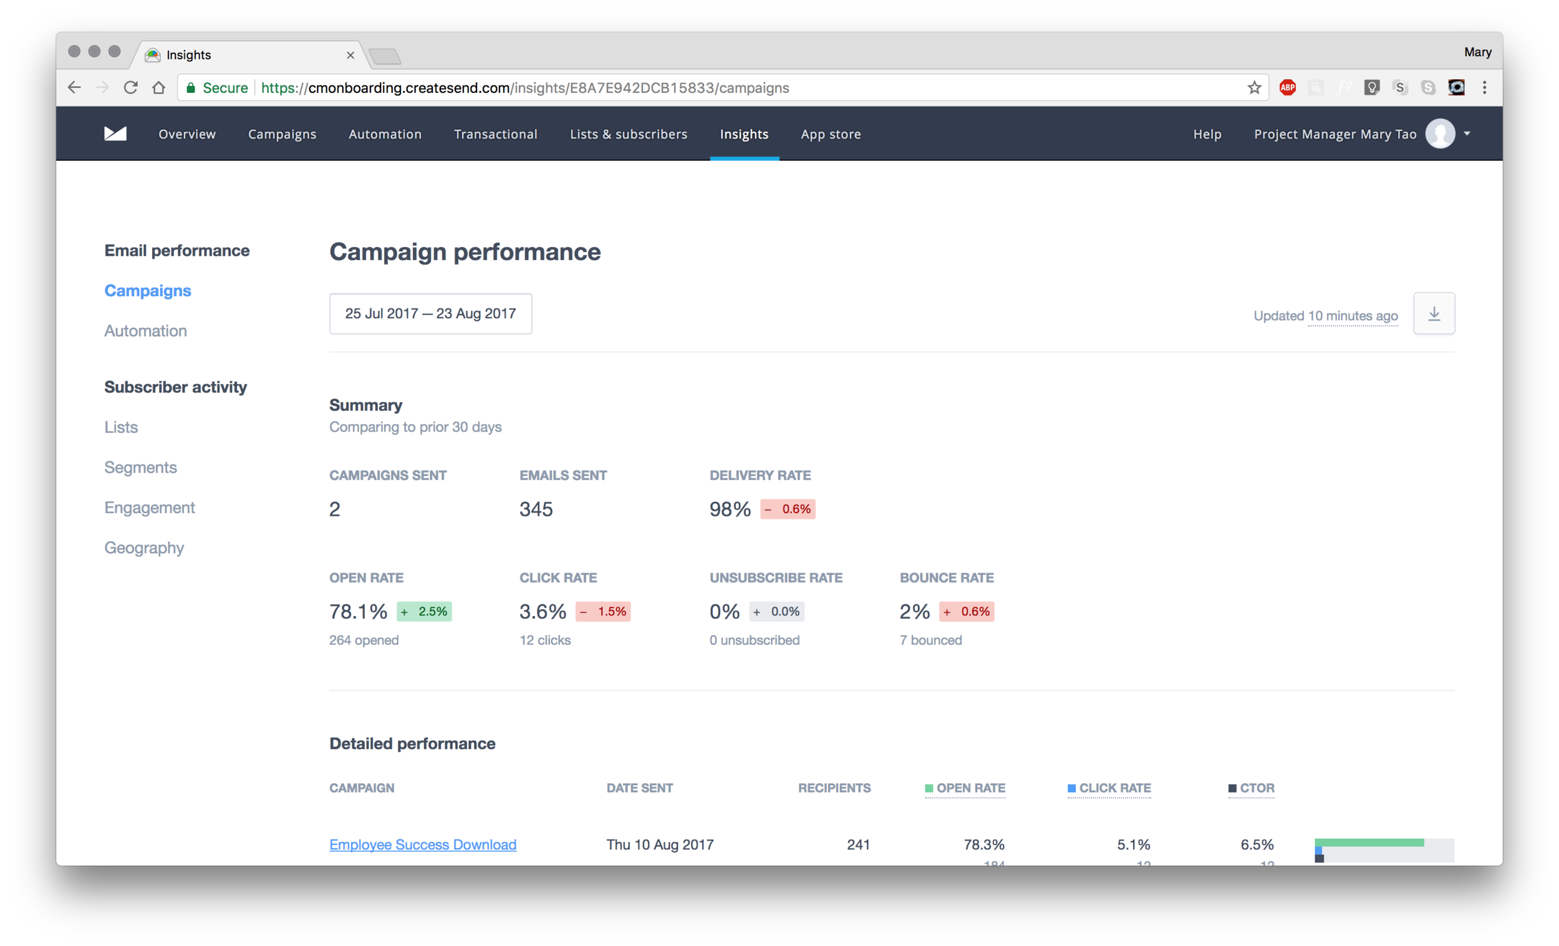Open the Transactional nav item
Image resolution: width=1559 pixels, height=946 pixels.
[495, 133]
